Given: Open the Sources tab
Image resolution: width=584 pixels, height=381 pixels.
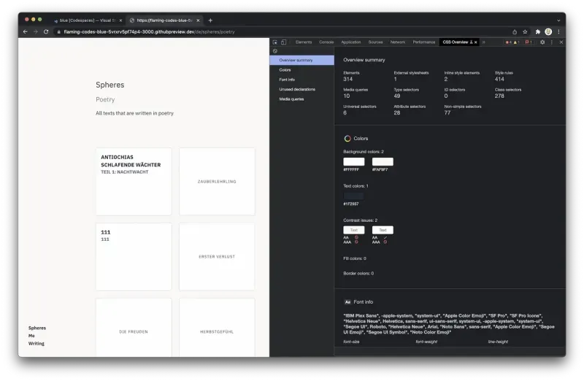Looking at the screenshot, I should (x=375, y=42).
